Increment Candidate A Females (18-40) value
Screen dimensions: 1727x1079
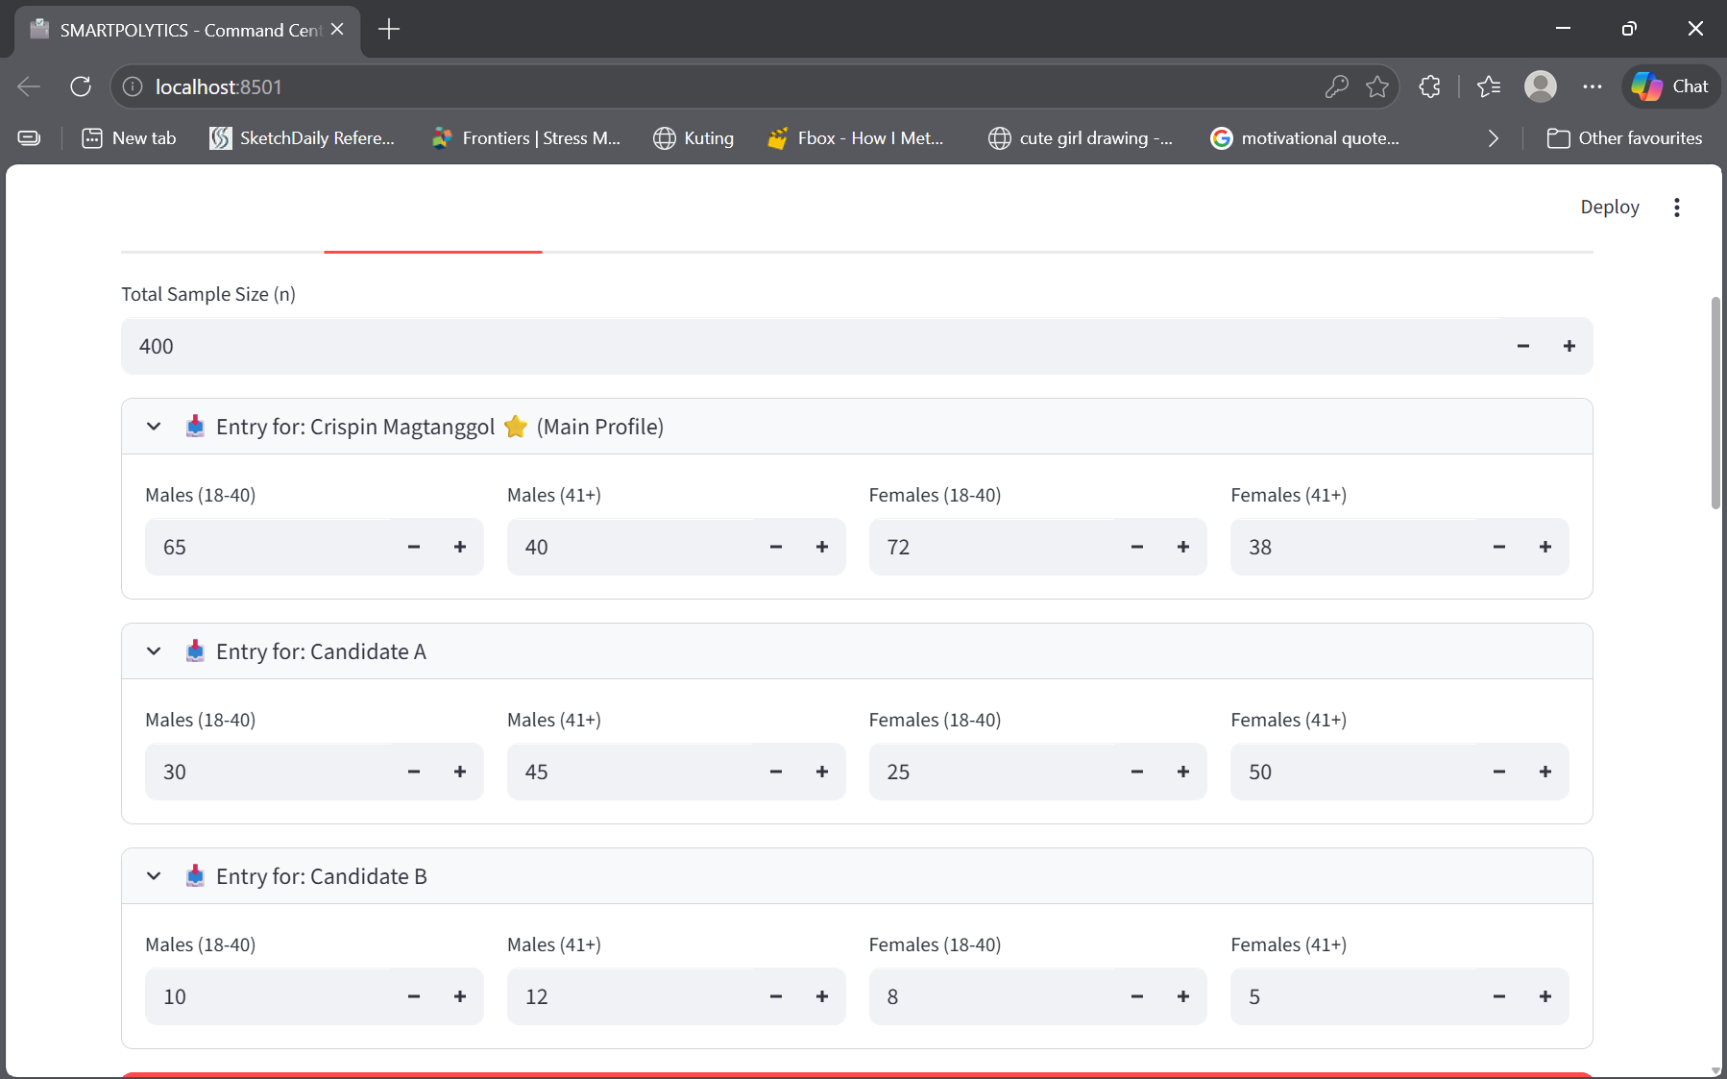pyautogui.click(x=1183, y=772)
